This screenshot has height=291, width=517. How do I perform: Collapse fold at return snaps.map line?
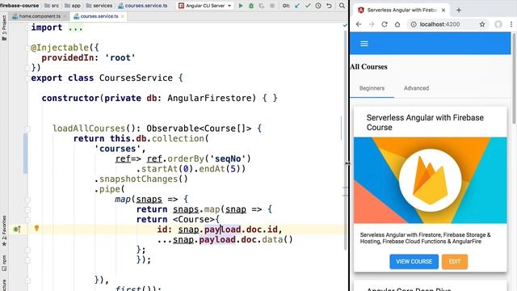coord(27,210)
